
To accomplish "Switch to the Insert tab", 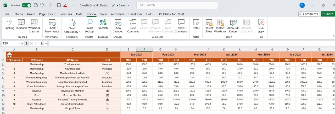I will (31, 14).
